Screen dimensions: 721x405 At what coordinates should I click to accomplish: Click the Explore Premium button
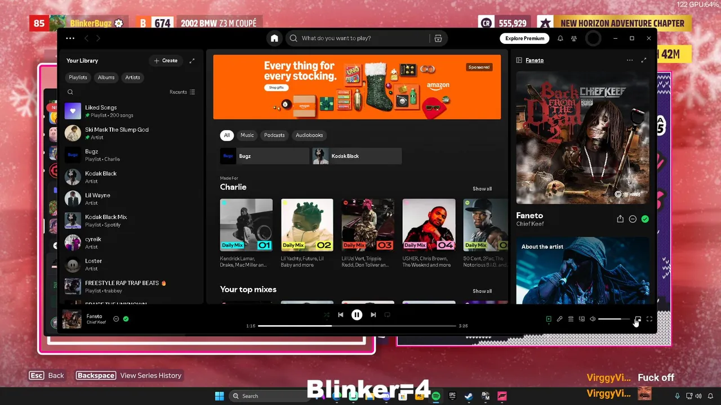tap(524, 38)
